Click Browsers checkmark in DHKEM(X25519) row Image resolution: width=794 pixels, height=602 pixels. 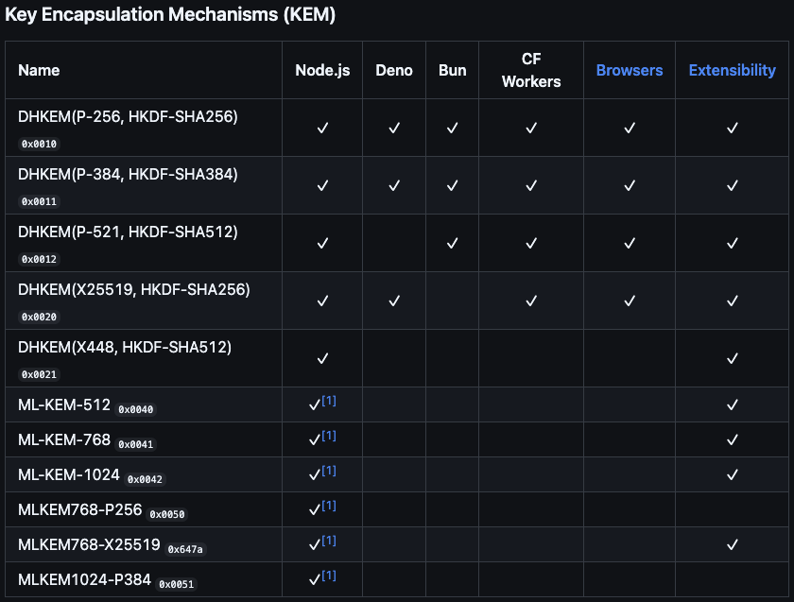pyautogui.click(x=630, y=301)
